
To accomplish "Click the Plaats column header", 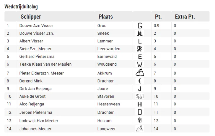I will [x=106, y=17].
